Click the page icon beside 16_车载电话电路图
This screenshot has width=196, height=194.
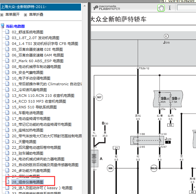coord(7,113)
